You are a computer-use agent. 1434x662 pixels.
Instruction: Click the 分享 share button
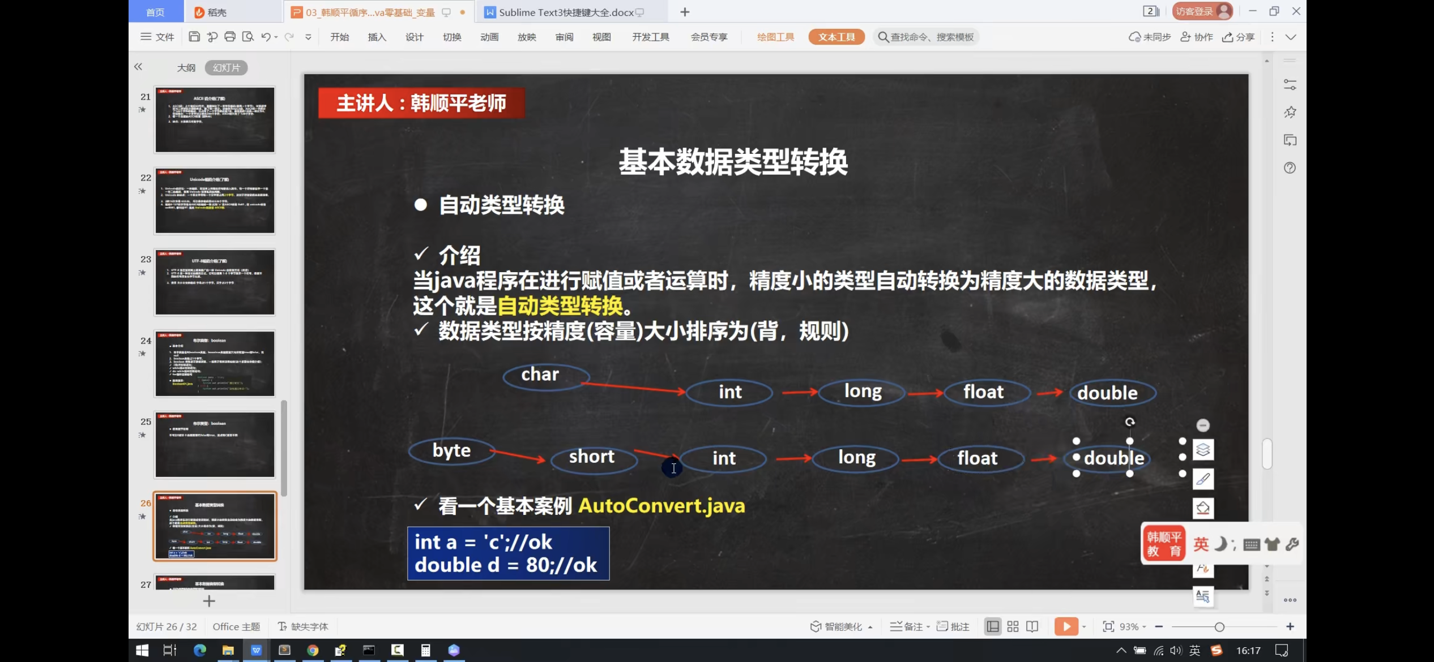(x=1239, y=37)
